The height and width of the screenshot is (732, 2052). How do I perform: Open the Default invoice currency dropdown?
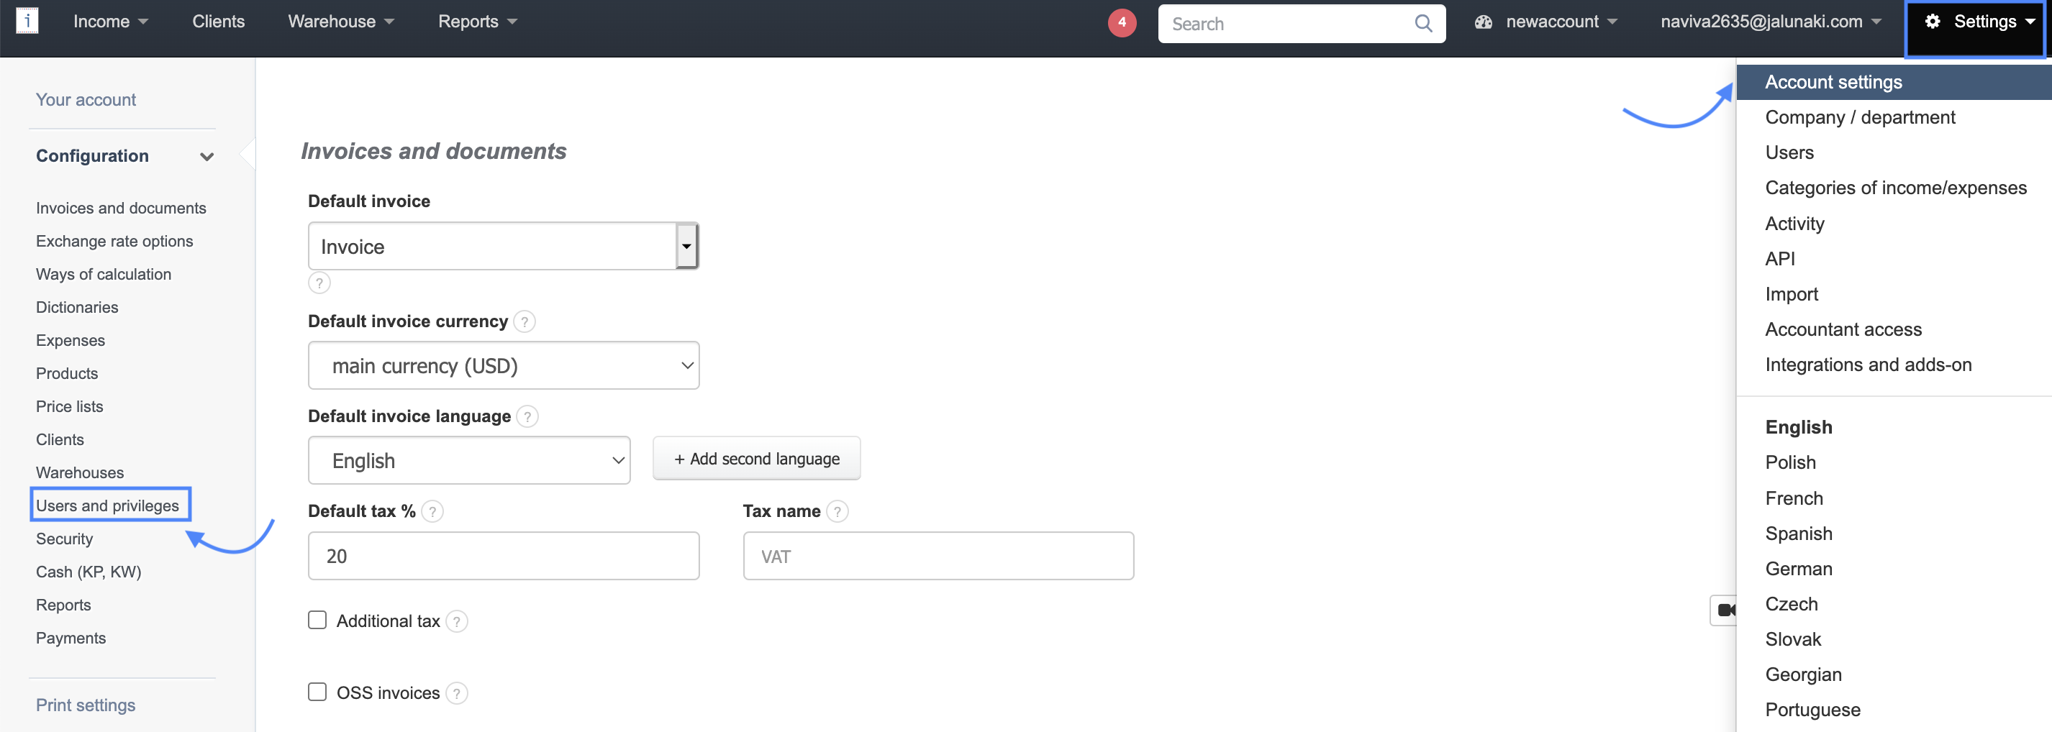503,365
